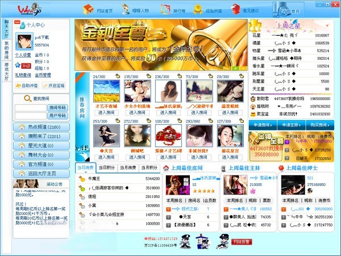The image size is (341, 256).
Task: Click the 用户号码 search button
Action: point(57,115)
